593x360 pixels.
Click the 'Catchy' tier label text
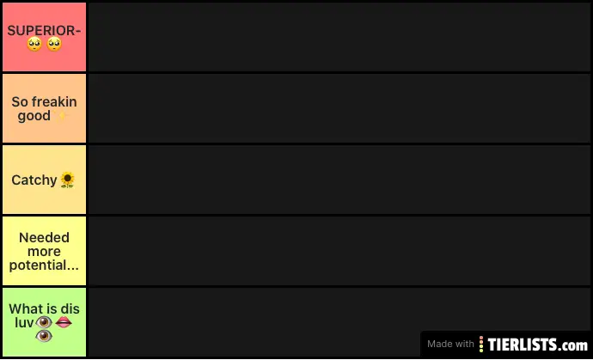pyautogui.click(x=34, y=180)
